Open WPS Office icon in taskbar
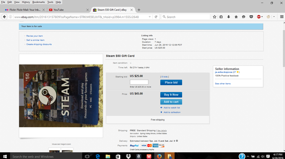Image resolution: width=285 pixels, height=159 pixels. (x=149, y=156)
